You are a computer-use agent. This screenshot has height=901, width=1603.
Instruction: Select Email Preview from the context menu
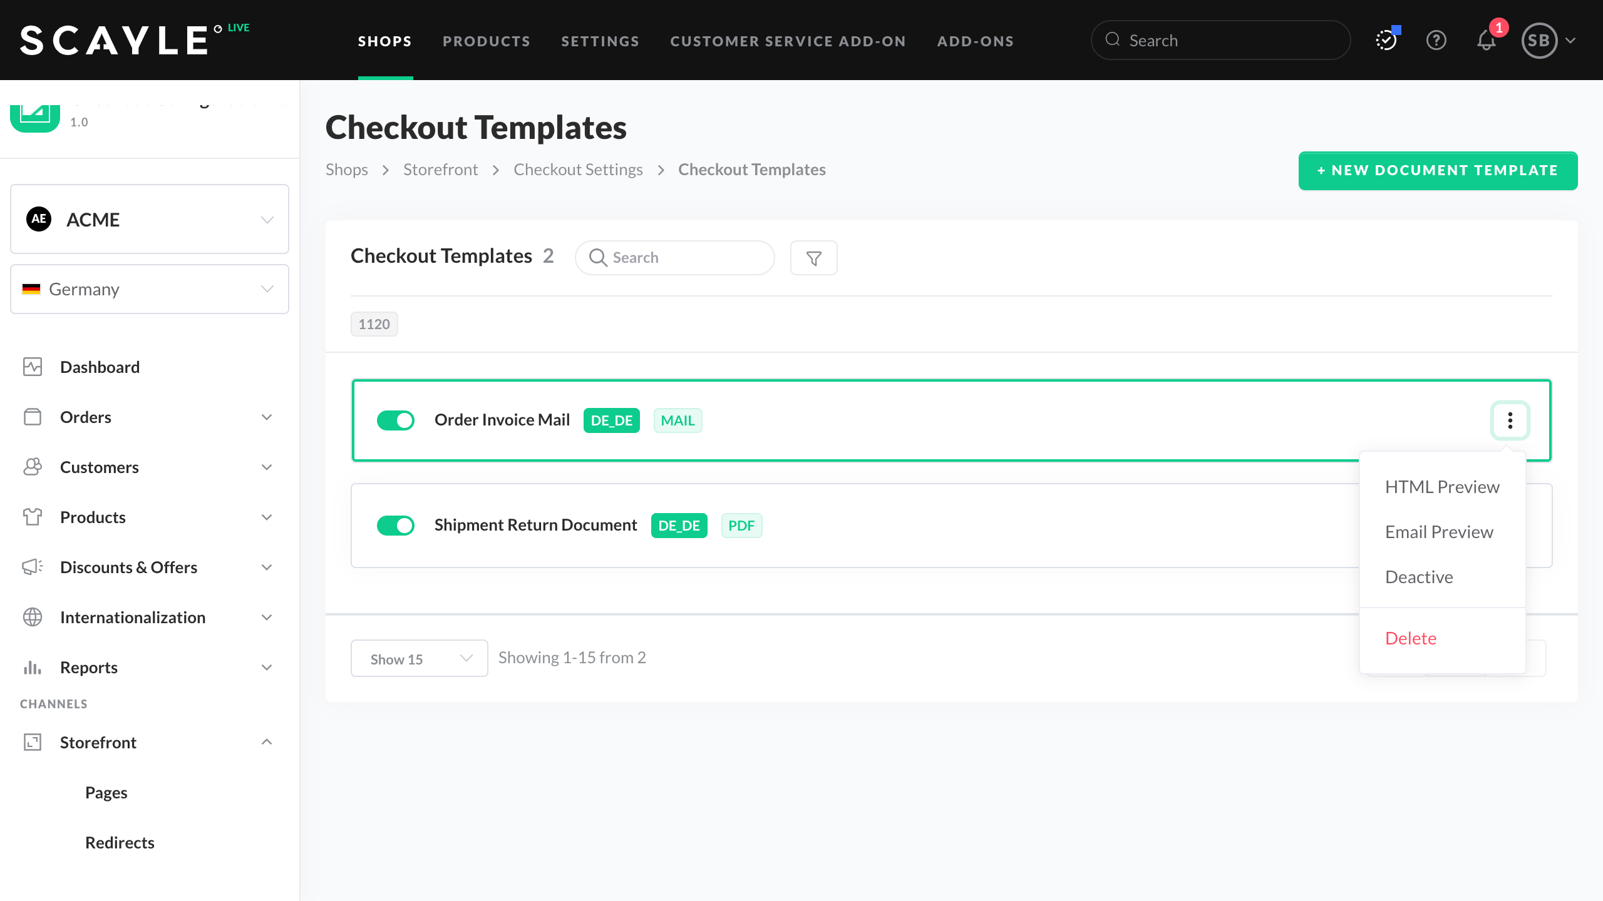[x=1439, y=532]
